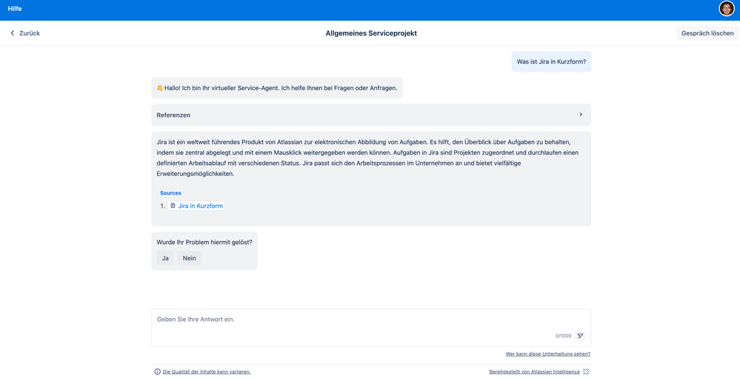Click the Hilfe header title
The height and width of the screenshot is (378, 740).
(15, 8)
